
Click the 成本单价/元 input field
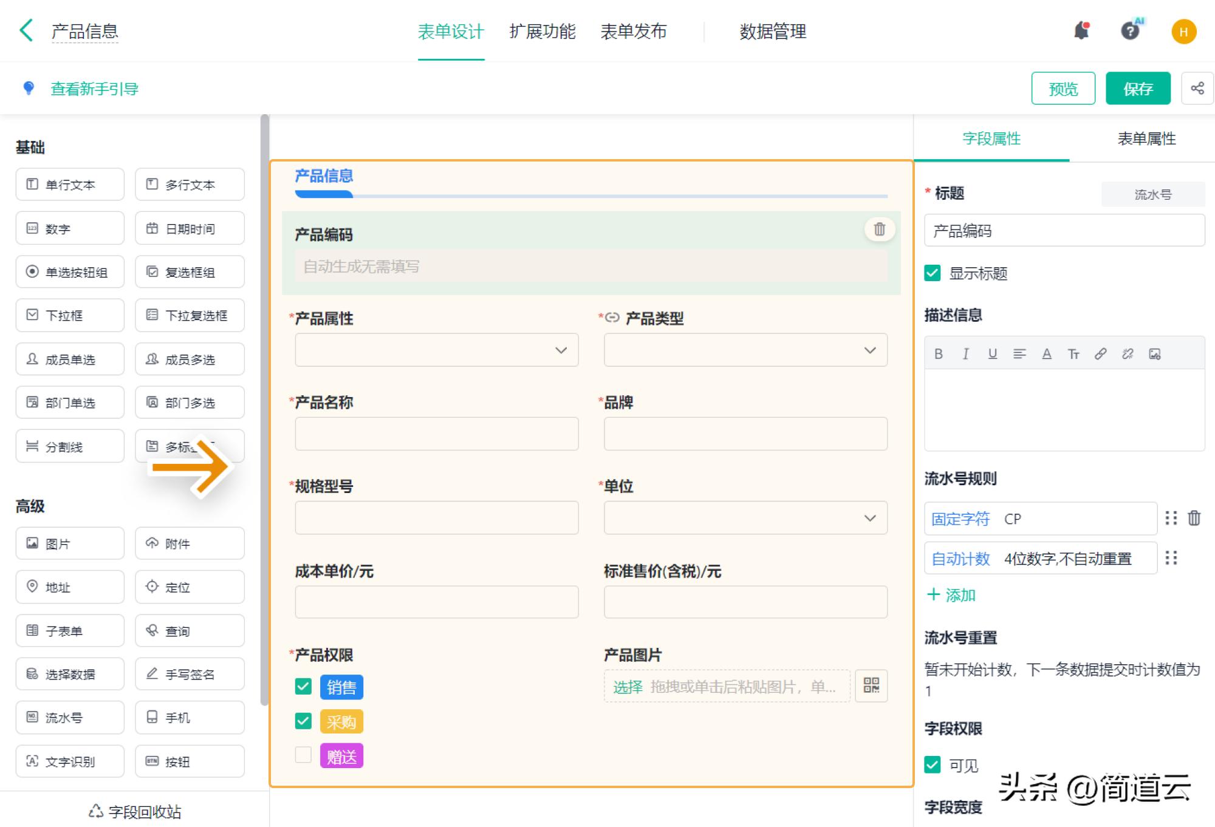436,602
